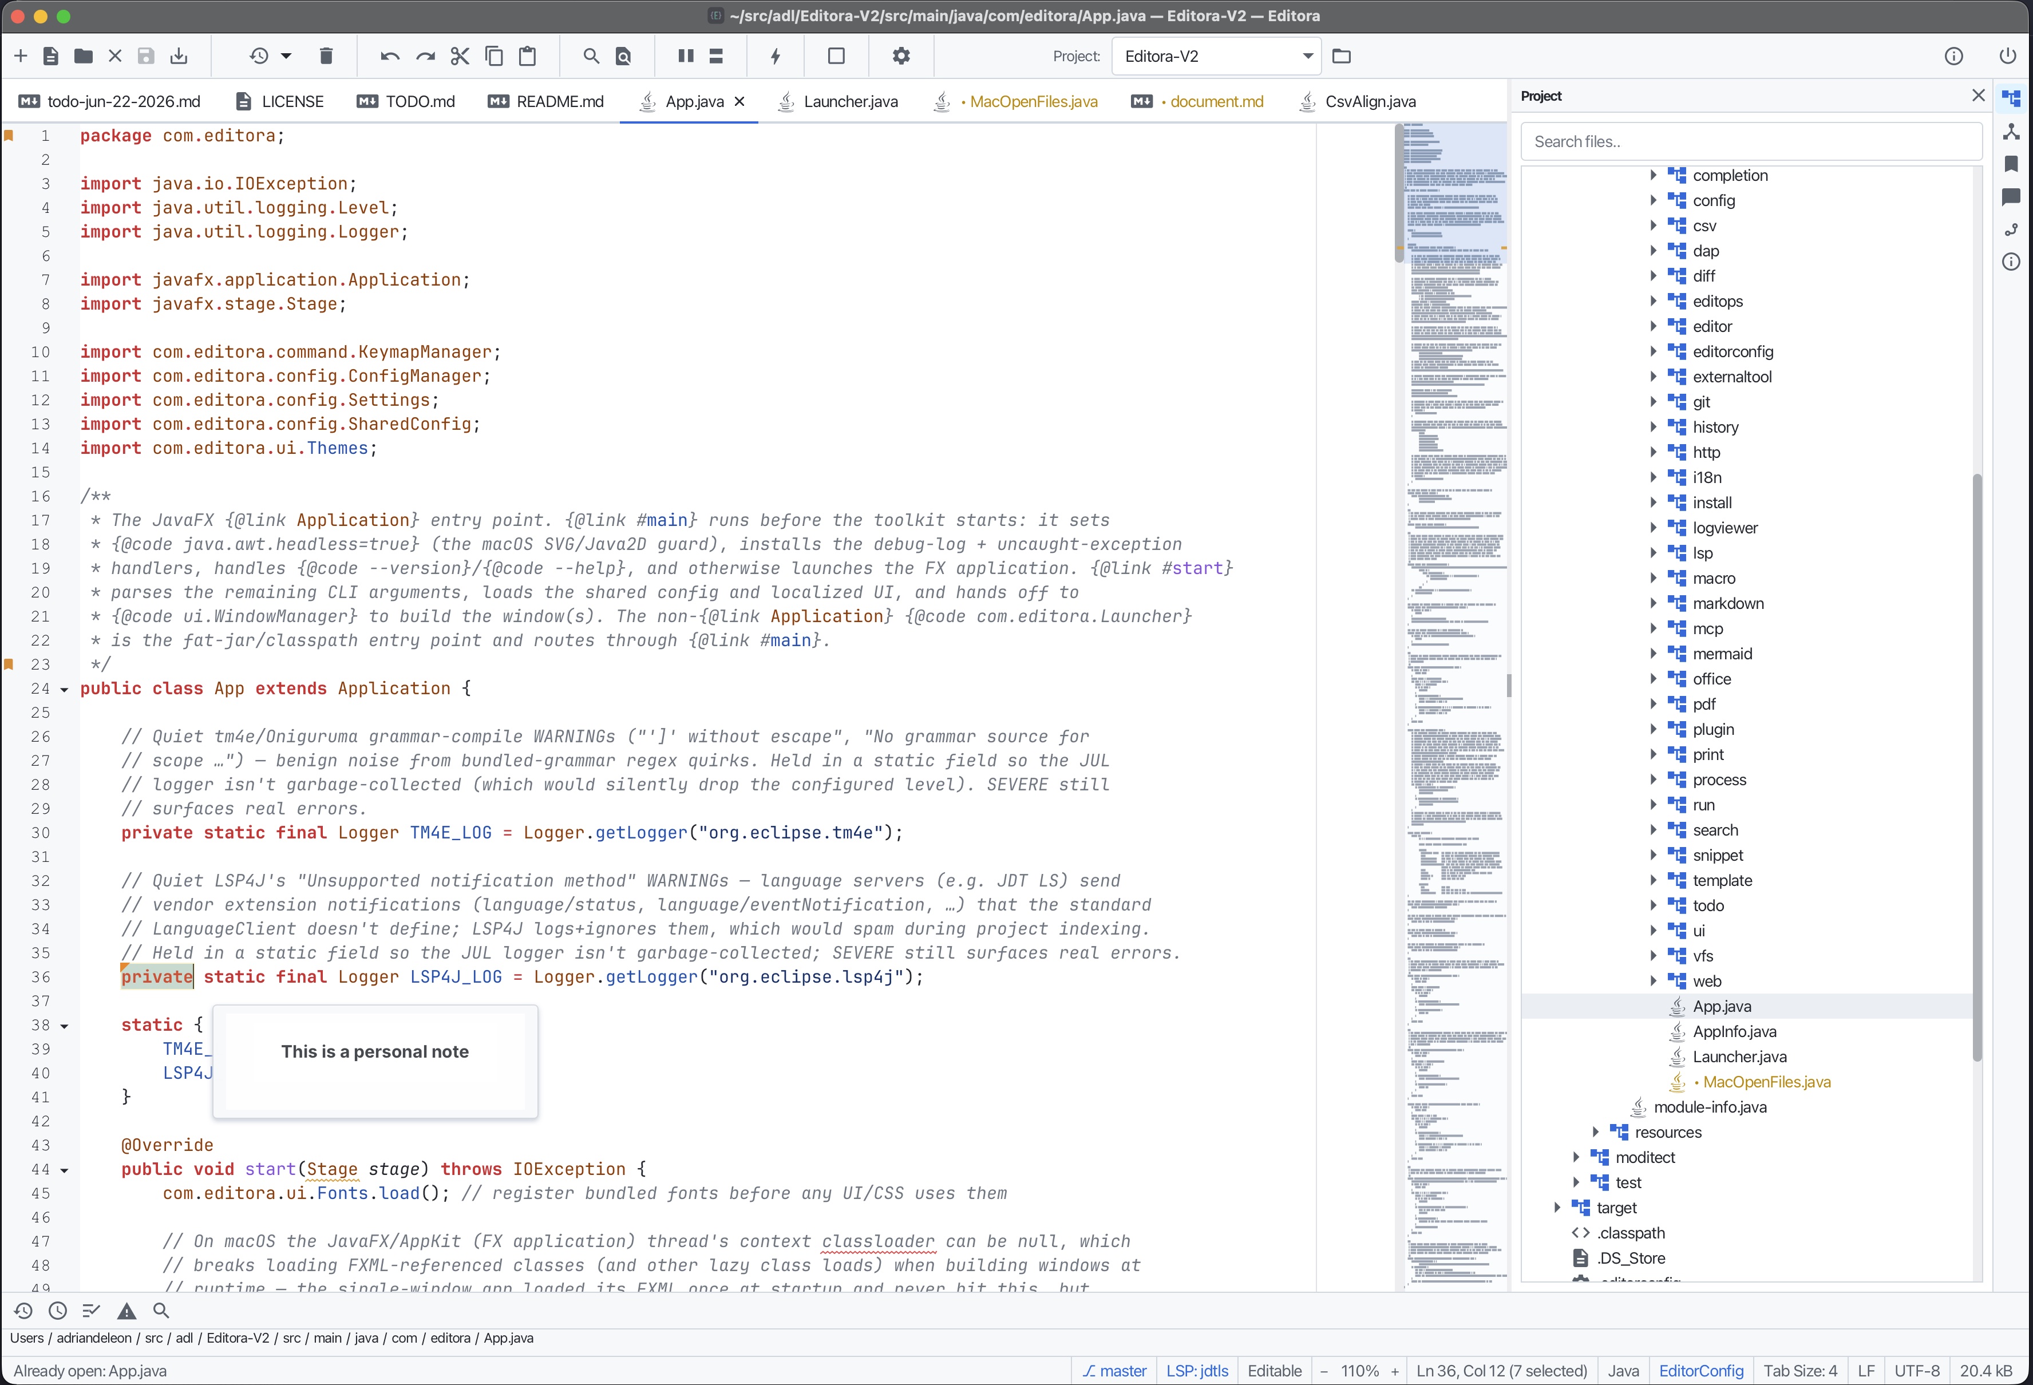
Task: Click the Tab Size: 4 status item
Action: (1799, 1371)
